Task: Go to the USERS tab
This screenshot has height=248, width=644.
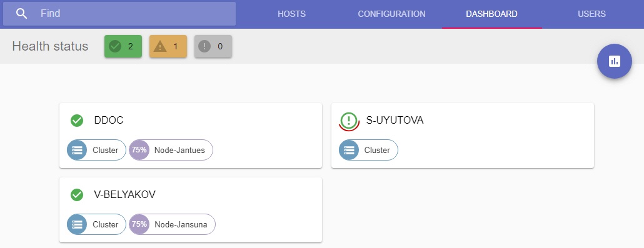Action: pos(592,14)
